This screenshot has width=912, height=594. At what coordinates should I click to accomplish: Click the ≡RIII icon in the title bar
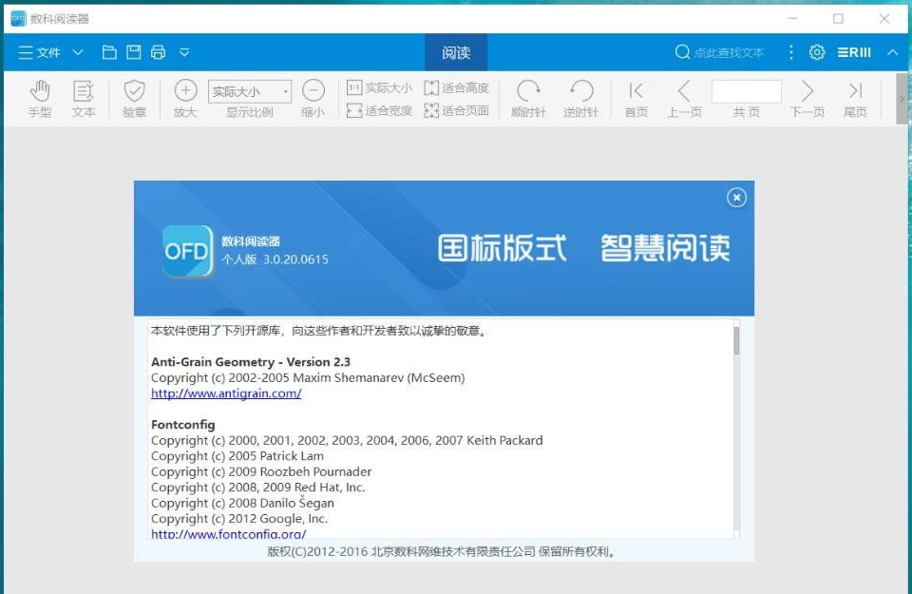pyautogui.click(x=854, y=52)
